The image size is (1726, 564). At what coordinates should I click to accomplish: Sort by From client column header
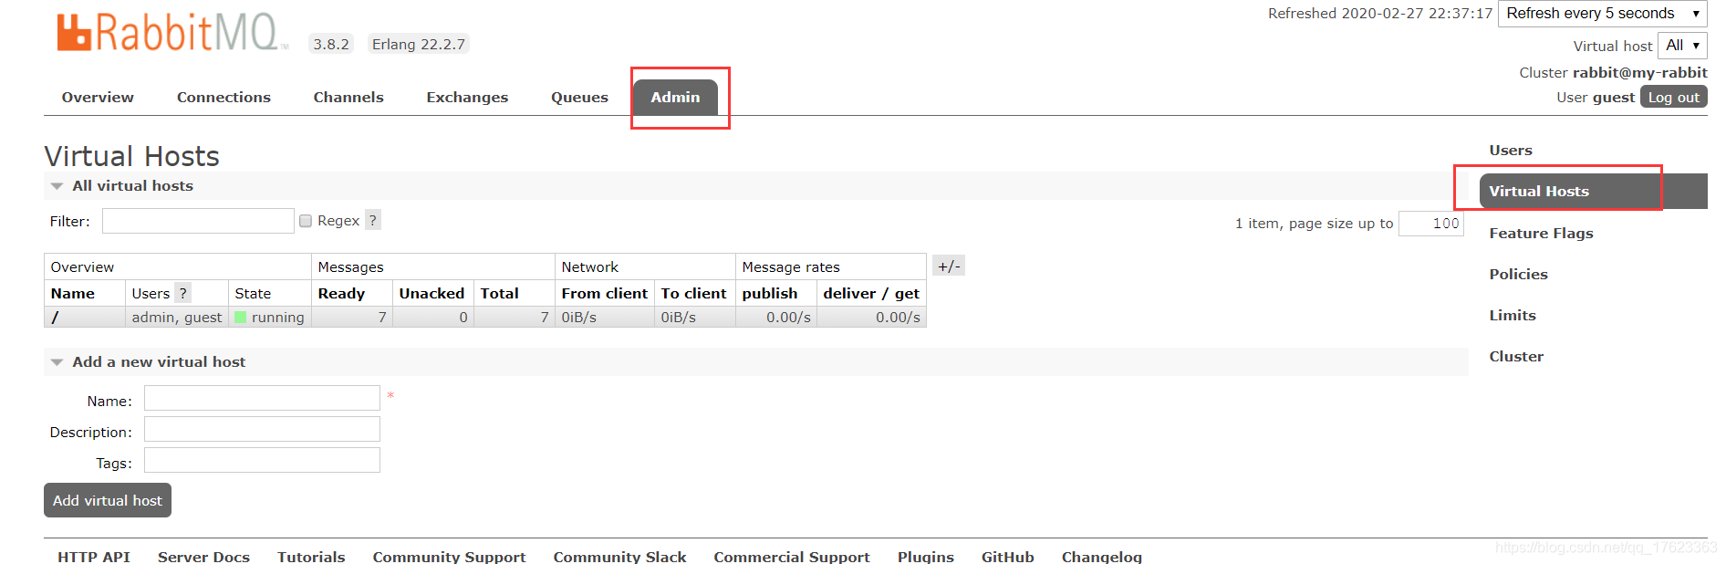click(604, 293)
